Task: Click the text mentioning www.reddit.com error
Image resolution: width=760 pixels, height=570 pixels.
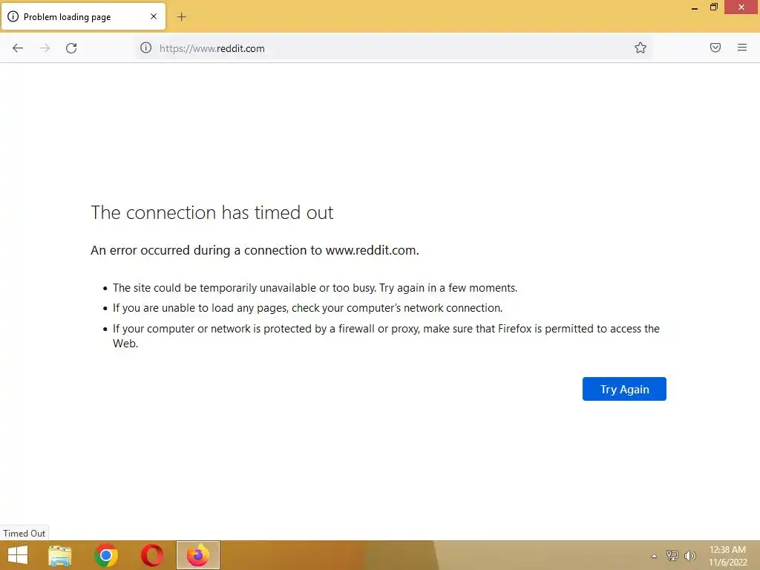Action: 255,250
